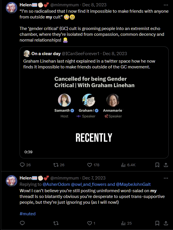Share the Dec 8 tweet
Screen dimensions: 173x230
[x=166, y=165]
